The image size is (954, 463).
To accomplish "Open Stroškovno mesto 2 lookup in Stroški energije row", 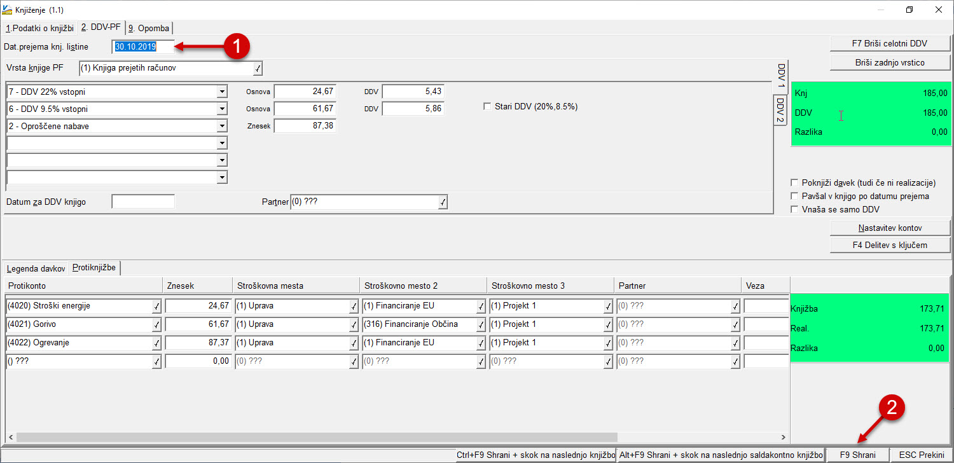I will tap(481, 307).
